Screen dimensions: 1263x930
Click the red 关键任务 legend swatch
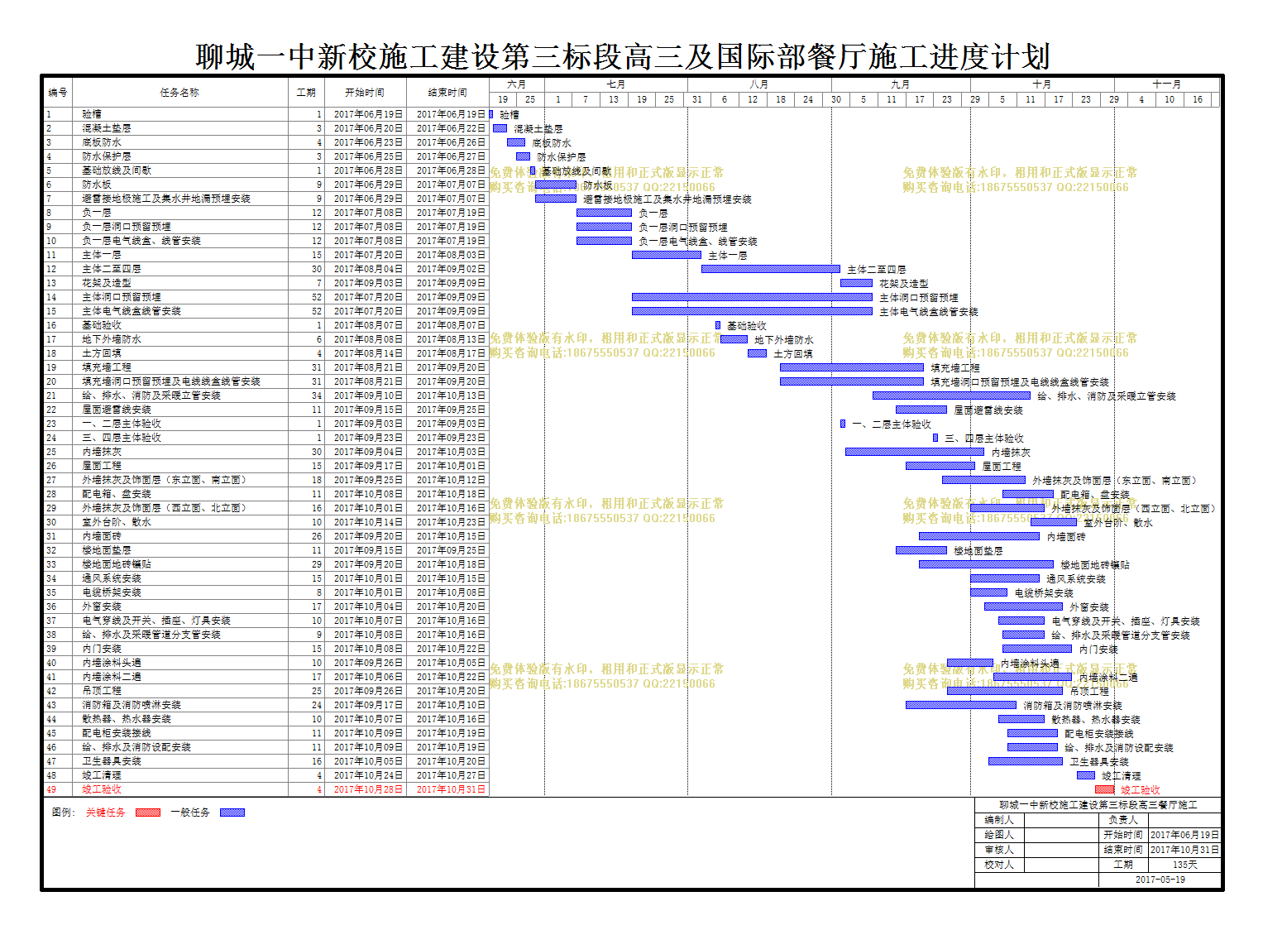(x=148, y=813)
